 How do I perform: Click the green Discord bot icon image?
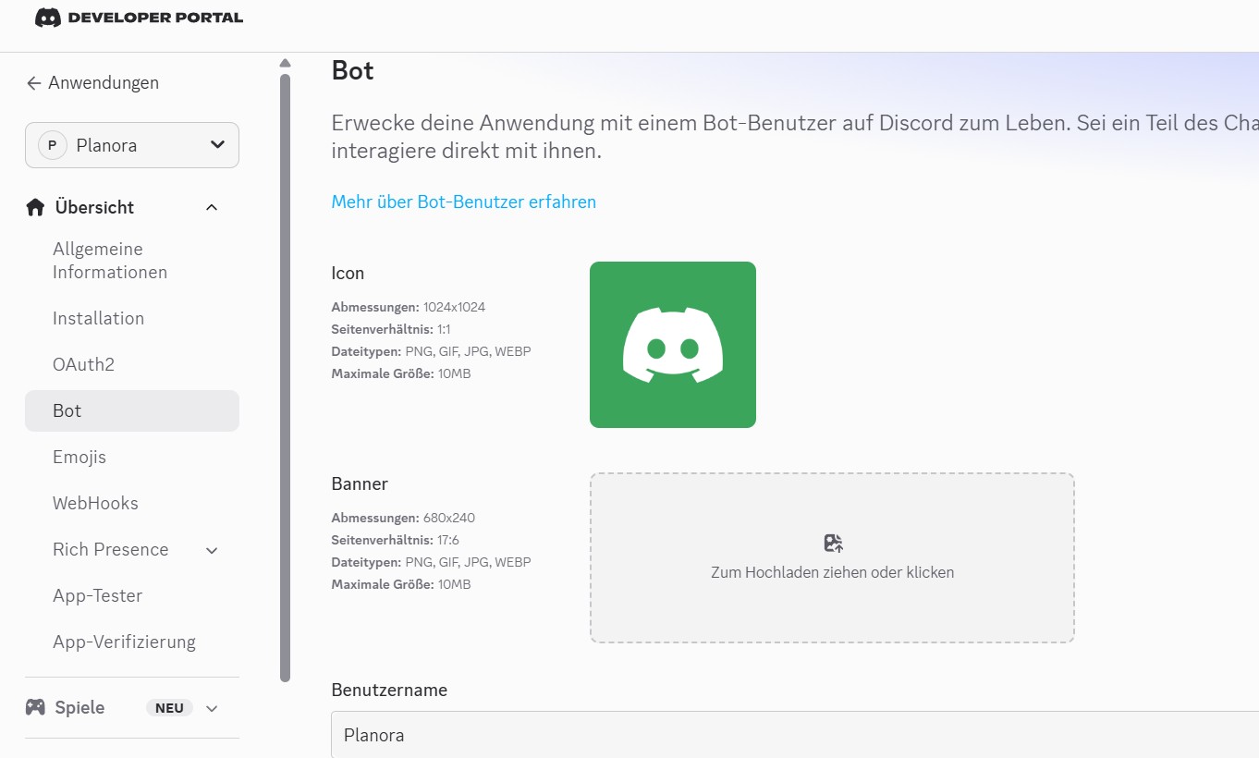[673, 345]
